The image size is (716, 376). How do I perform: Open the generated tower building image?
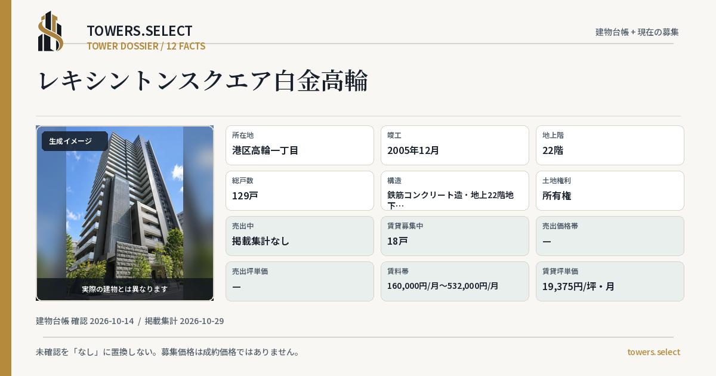coord(125,213)
